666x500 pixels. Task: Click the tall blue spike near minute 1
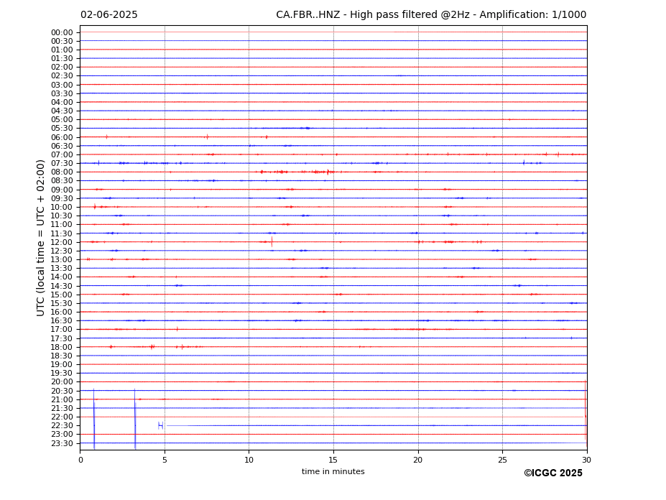[94, 419]
